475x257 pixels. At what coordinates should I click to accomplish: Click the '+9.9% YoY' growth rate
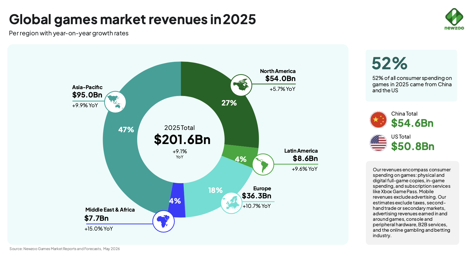[x=85, y=106]
